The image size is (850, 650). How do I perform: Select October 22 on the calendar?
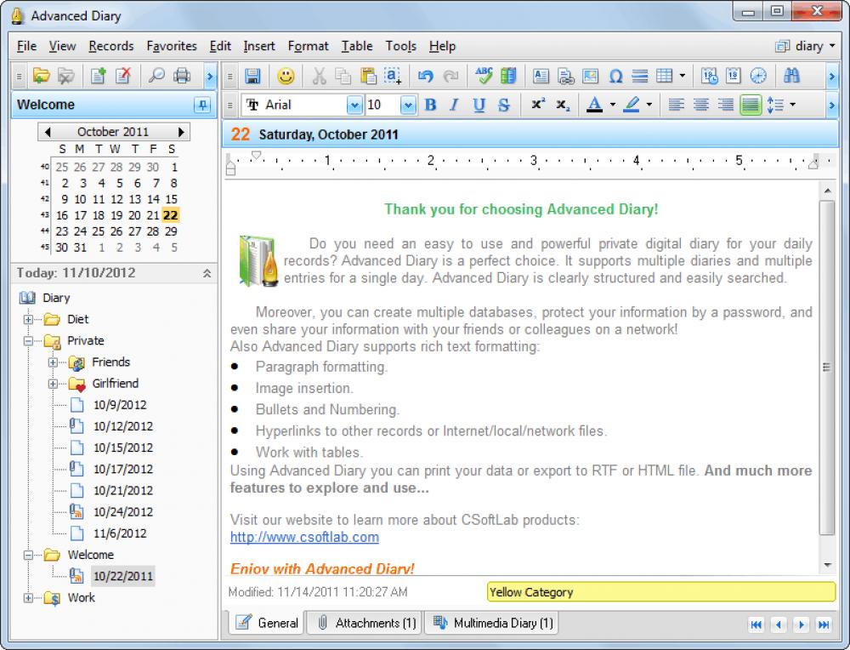point(169,215)
